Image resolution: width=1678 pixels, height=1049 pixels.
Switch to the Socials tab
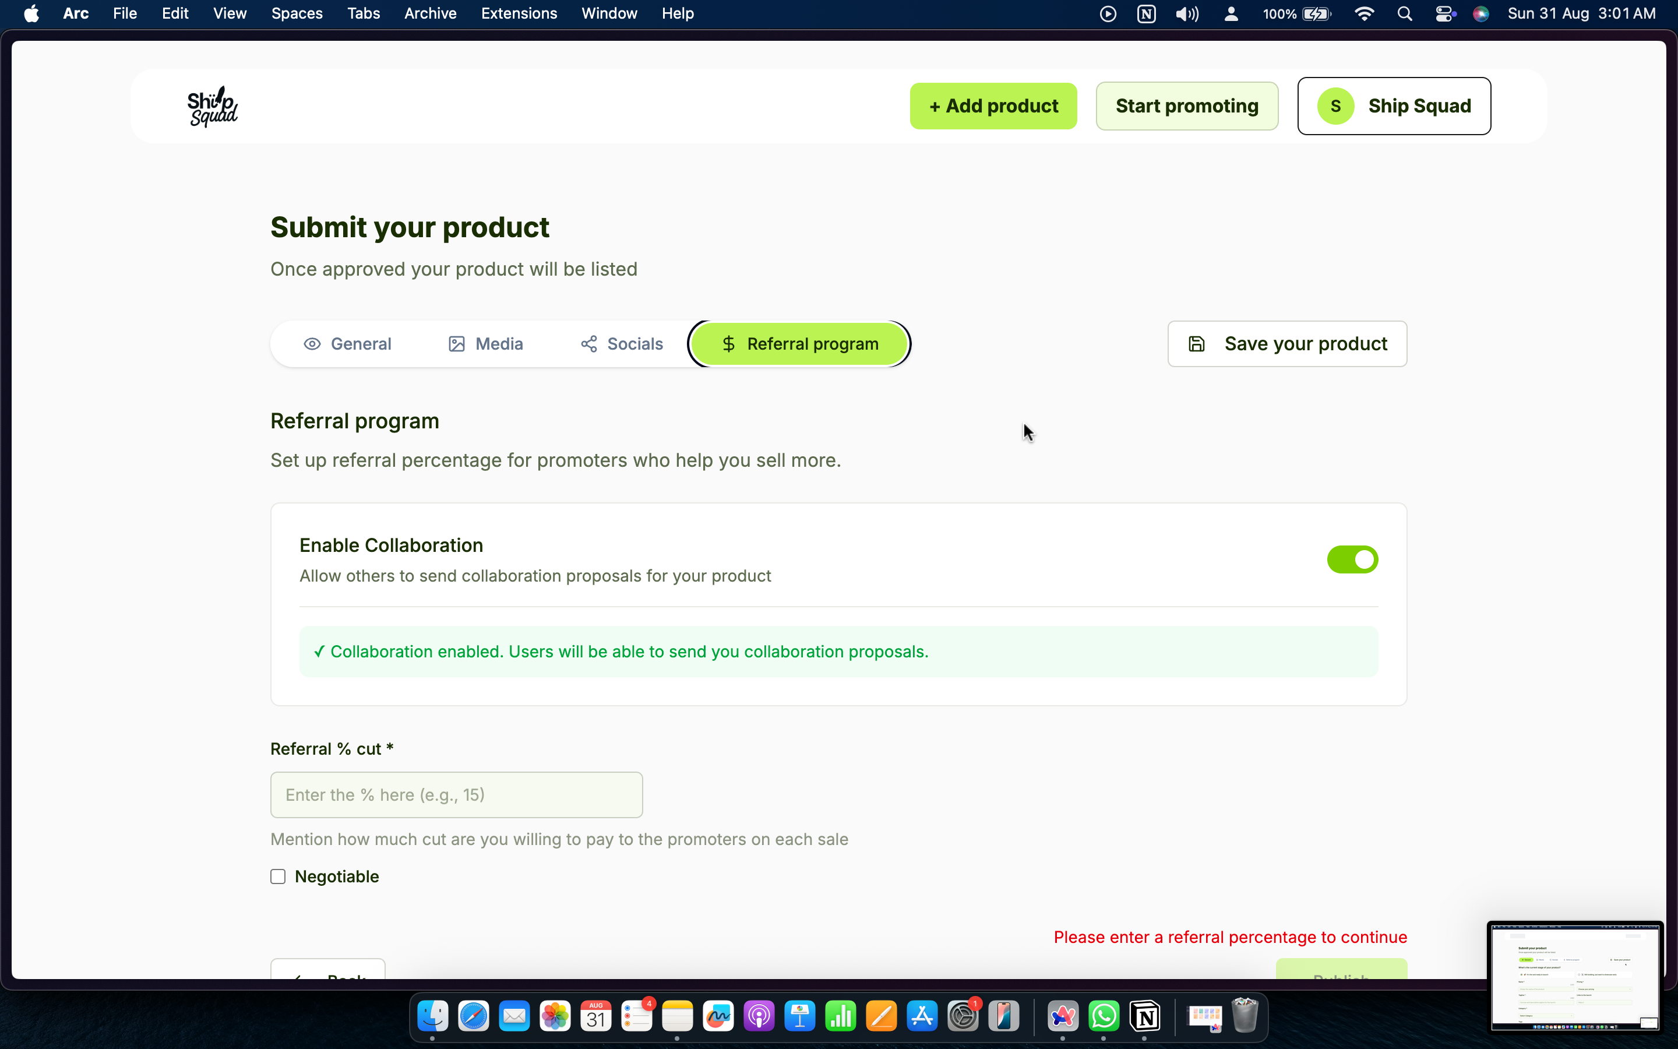click(x=621, y=344)
